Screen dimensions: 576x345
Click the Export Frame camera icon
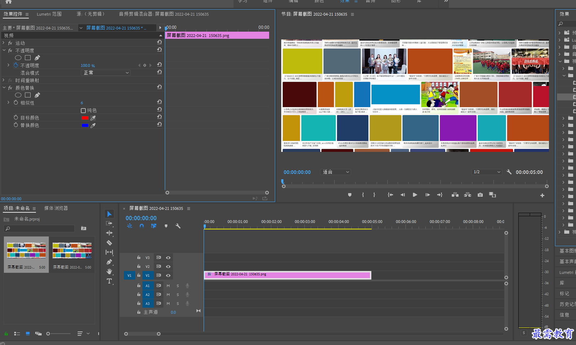point(480,195)
